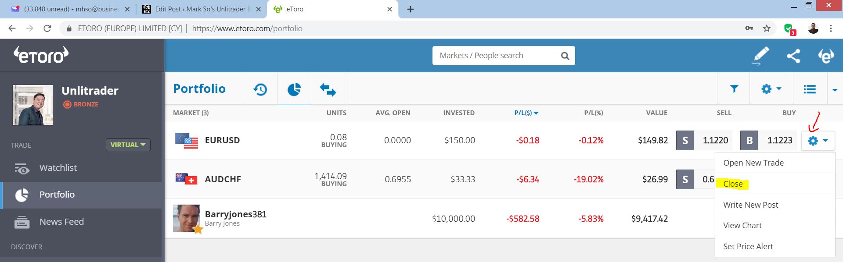This screenshot has height=262, width=843.
Task: Click the browser back arrow
Action: pyautogui.click(x=12, y=28)
